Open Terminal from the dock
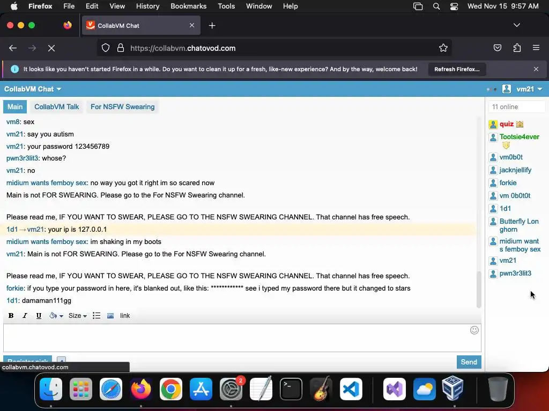The image size is (549, 411). point(291,389)
